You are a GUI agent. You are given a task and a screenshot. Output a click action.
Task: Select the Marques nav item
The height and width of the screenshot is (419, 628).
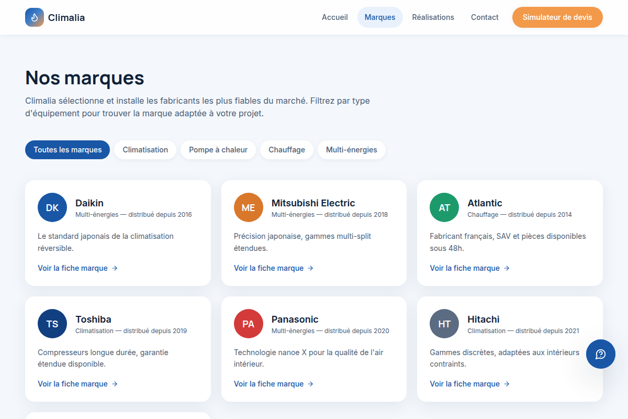tap(380, 17)
